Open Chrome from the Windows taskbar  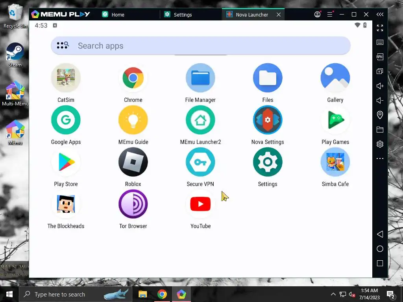[162, 294]
